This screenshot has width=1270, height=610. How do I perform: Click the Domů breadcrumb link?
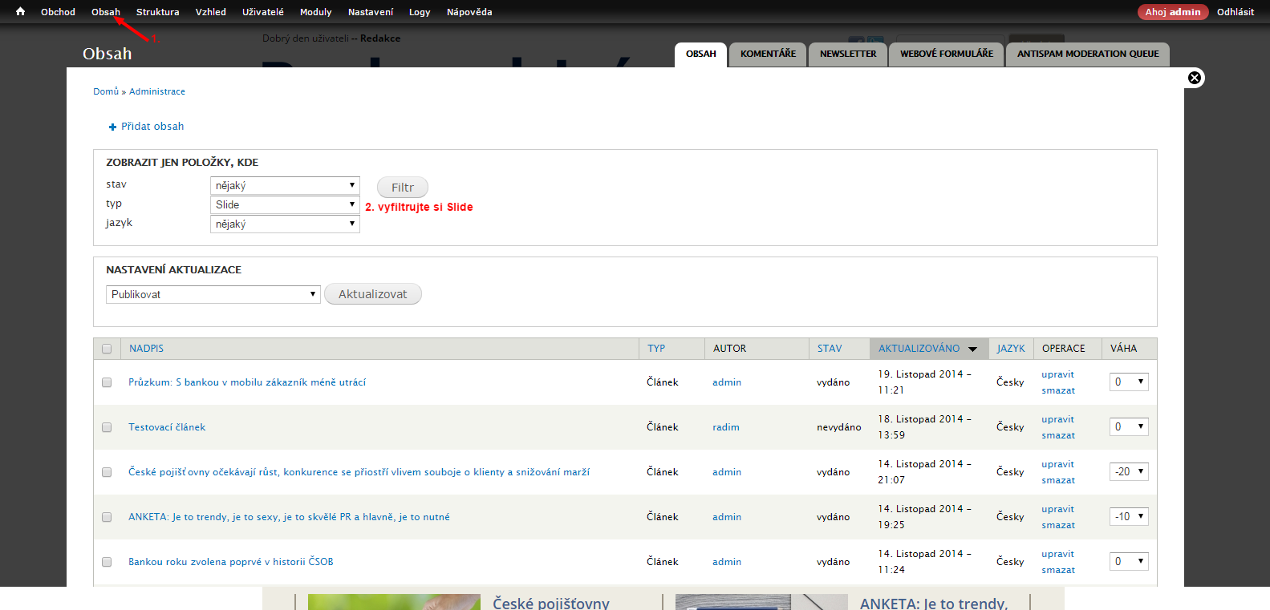click(106, 91)
